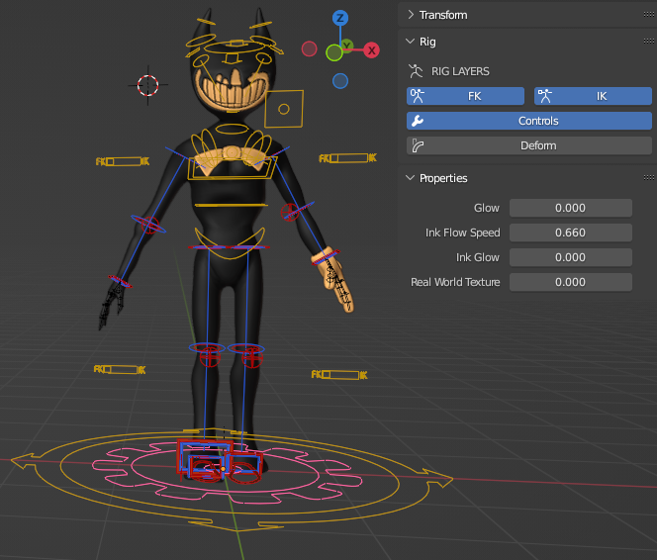The height and width of the screenshot is (560, 657).
Task: Select the lower-right leg FK/IK switch control
Action: coord(339,374)
